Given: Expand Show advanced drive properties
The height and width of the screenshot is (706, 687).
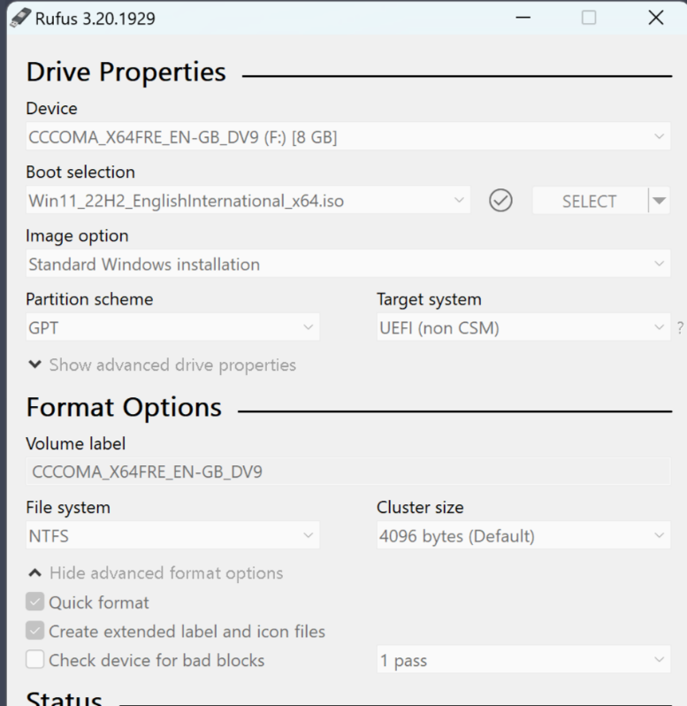Looking at the screenshot, I should pyautogui.click(x=163, y=365).
